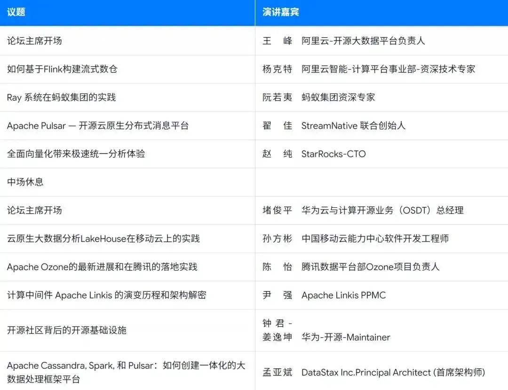Click speaker 孙方彬 中国移动云能力中心 entry
Viewport: 508px width, 390px height.
[x=356, y=238]
